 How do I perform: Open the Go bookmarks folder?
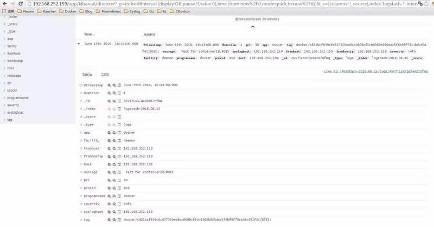[x=149, y=11]
